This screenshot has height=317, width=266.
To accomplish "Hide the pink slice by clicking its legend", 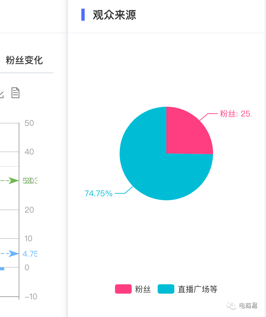I will pos(123,289).
